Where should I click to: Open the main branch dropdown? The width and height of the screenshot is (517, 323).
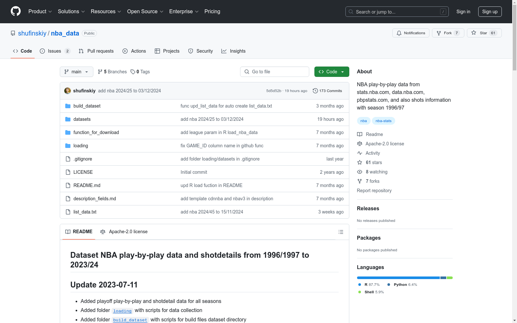(76, 72)
